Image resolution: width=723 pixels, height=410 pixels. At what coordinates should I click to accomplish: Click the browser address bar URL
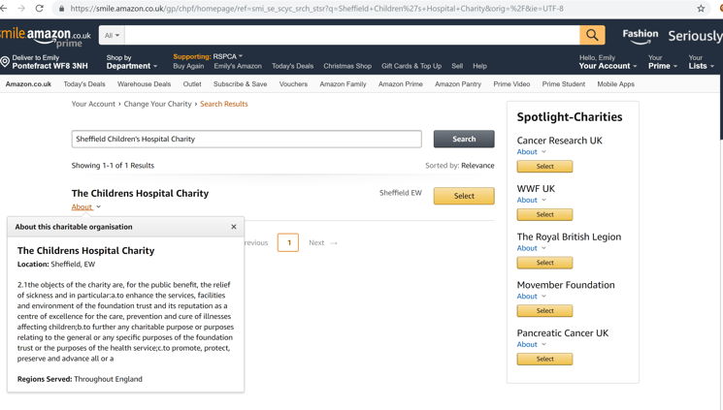316,9
